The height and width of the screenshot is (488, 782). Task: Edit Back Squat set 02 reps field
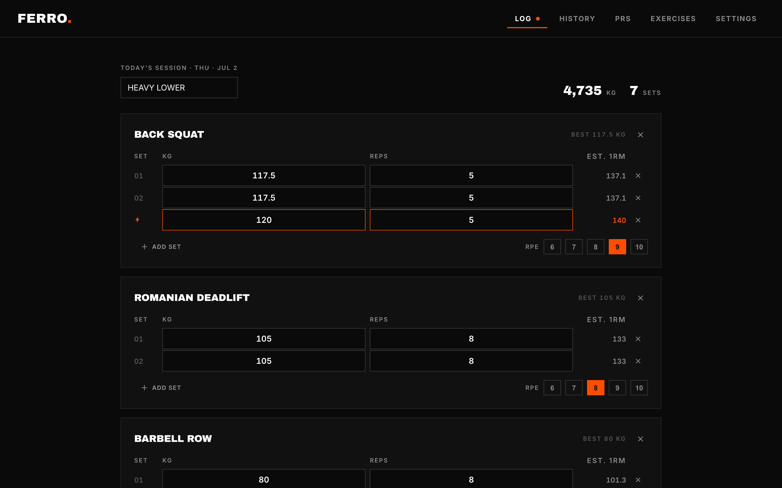(471, 198)
